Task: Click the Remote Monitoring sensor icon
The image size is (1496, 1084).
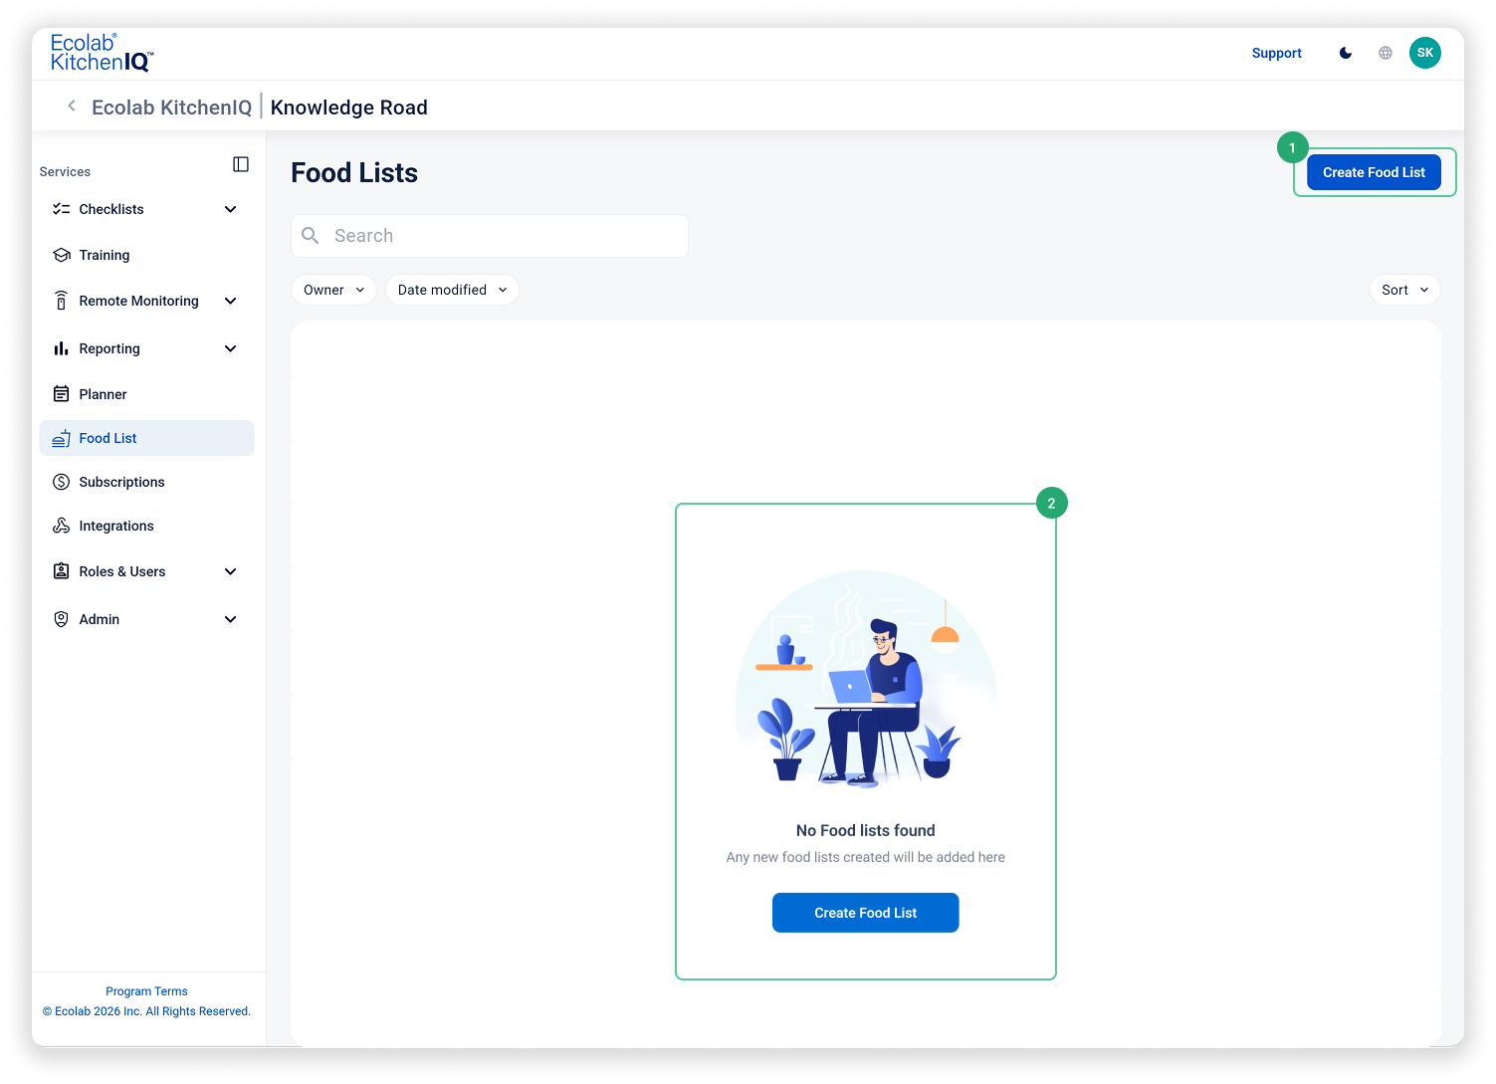Action: point(62,301)
